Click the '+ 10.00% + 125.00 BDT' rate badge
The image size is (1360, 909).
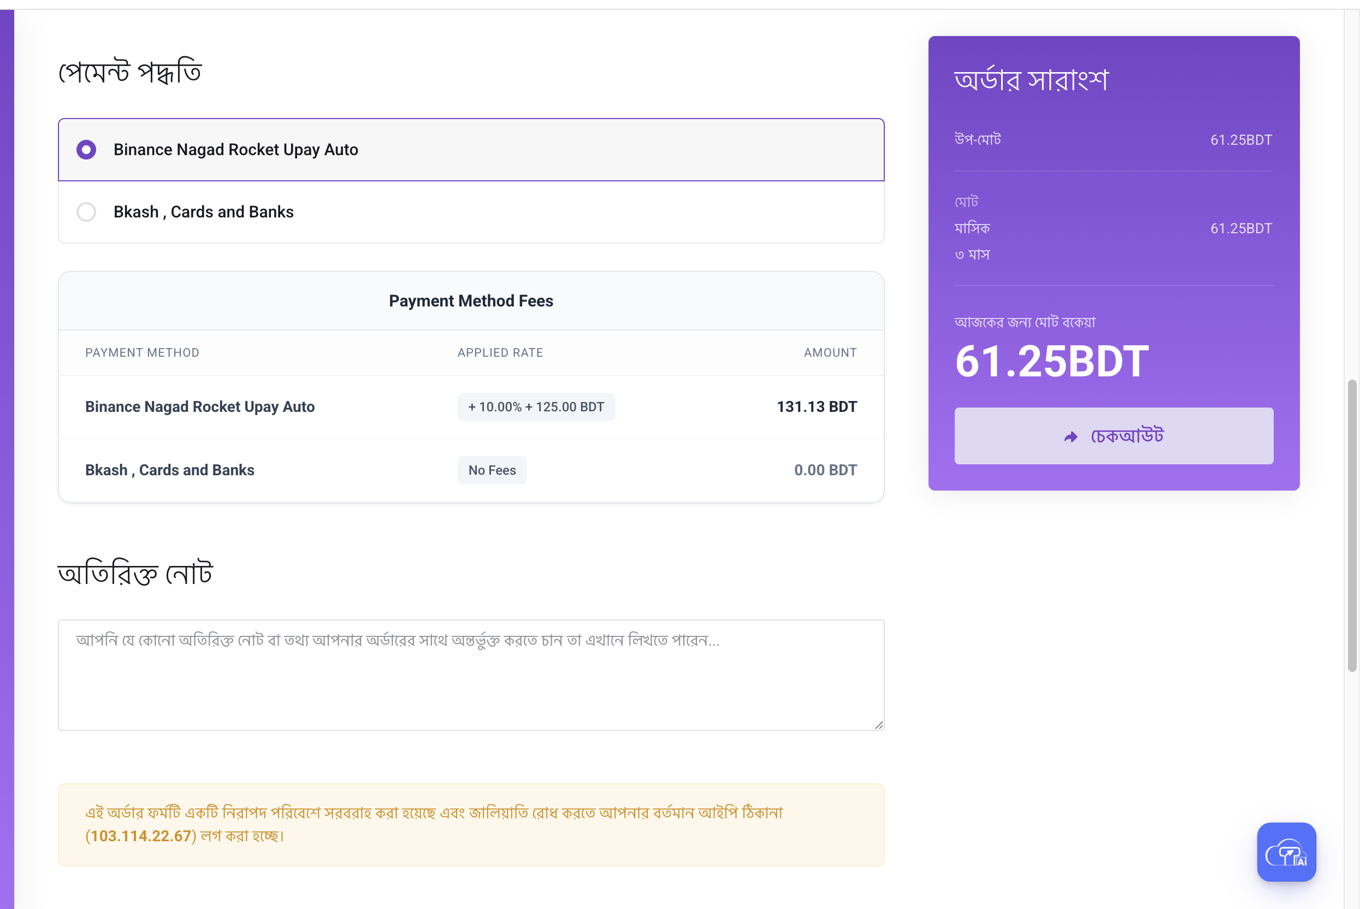coord(536,406)
